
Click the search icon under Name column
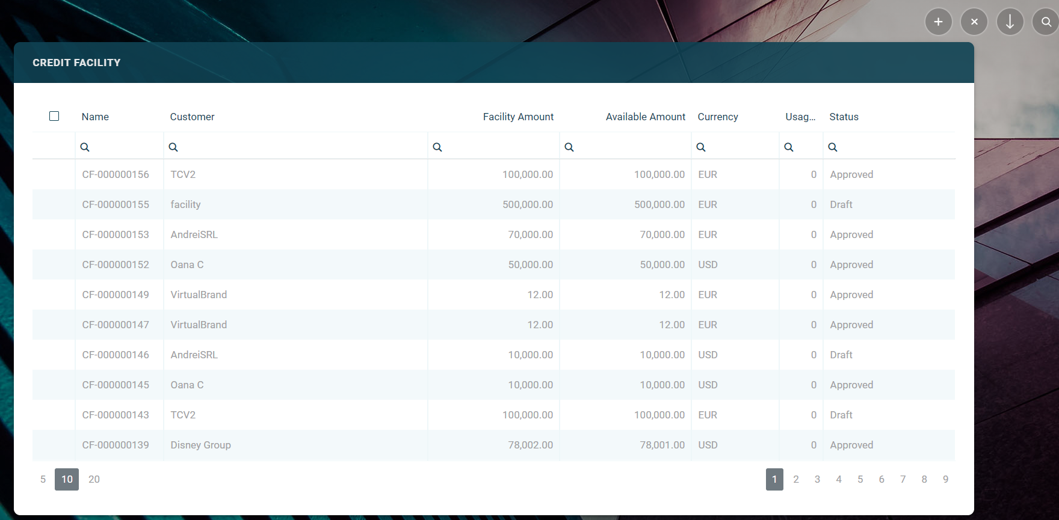[85, 147]
